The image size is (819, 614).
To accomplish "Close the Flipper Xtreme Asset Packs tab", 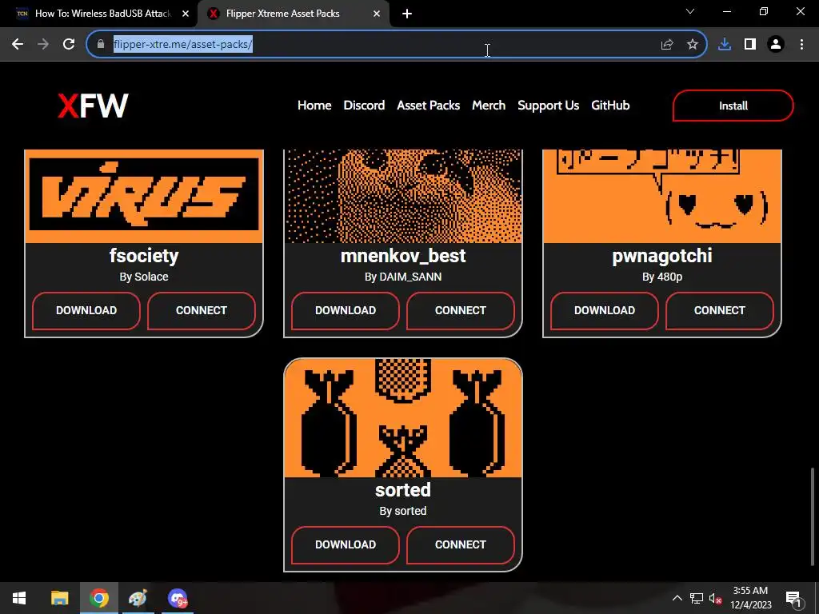I will [377, 14].
